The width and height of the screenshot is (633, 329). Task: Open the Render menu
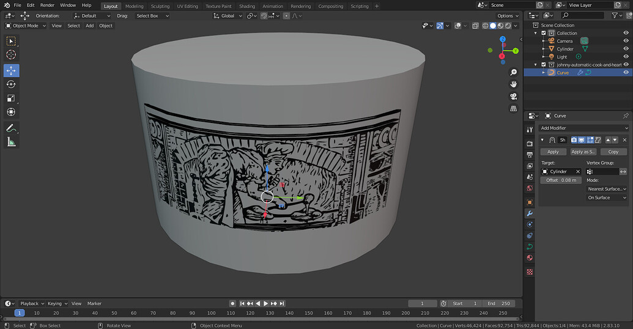pyautogui.click(x=47, y=6)
